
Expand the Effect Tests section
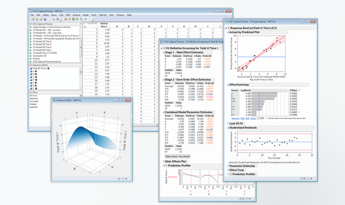click(x=228, y=170)
